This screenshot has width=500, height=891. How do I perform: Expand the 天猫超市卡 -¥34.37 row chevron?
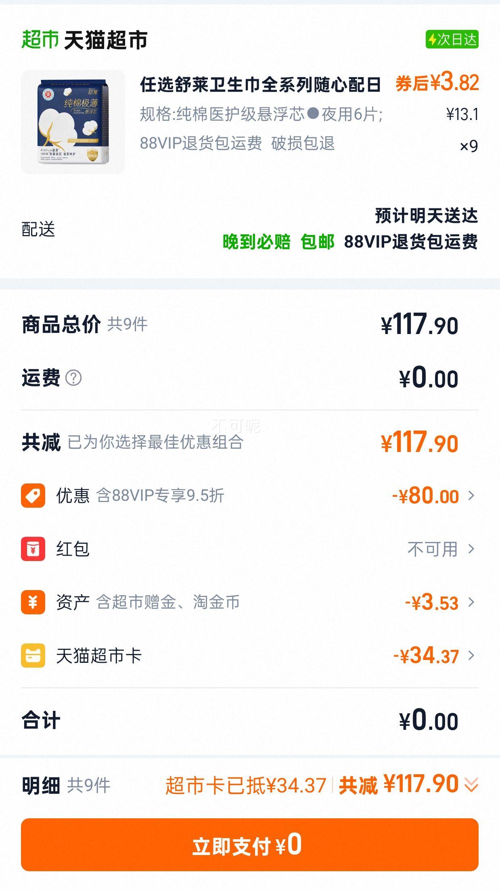pyautogui.click(x=471, y=656)
